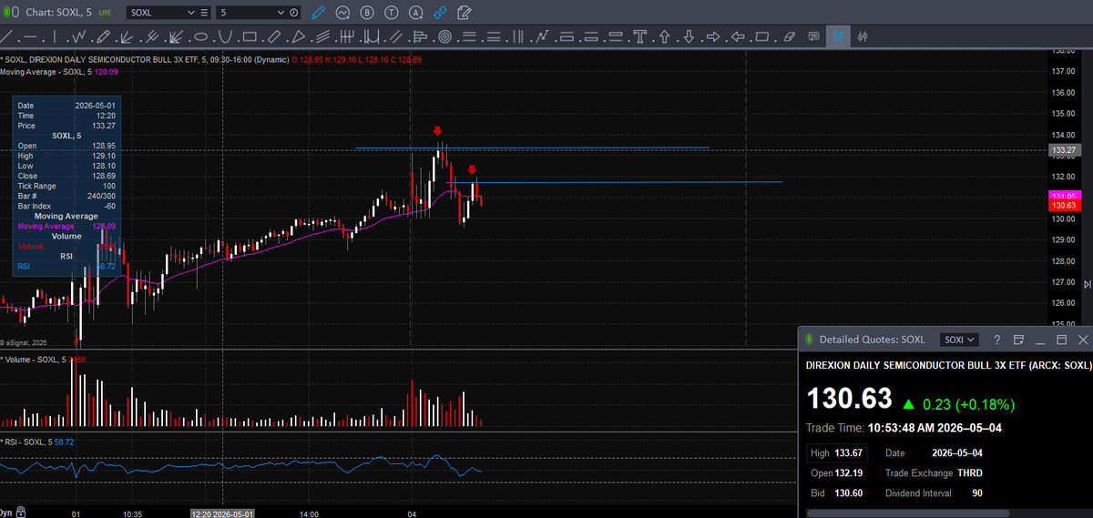
Task: Open the notes edit page icon
Action: point(465,13)
